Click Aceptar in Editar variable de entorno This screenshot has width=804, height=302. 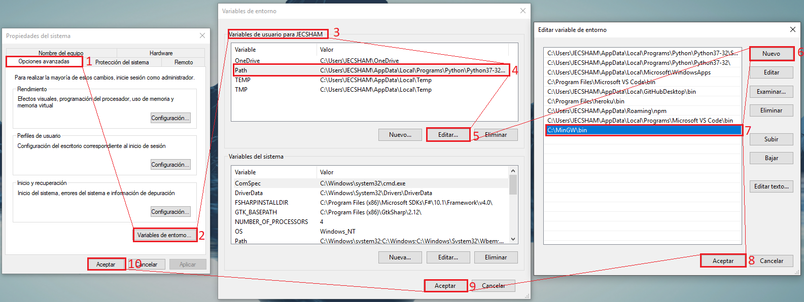pyautogui.click(x=723, y=261)
